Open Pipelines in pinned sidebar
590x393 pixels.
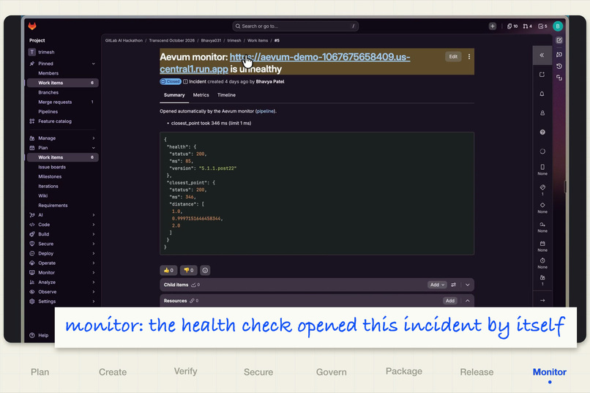click(x=48, y=112)
